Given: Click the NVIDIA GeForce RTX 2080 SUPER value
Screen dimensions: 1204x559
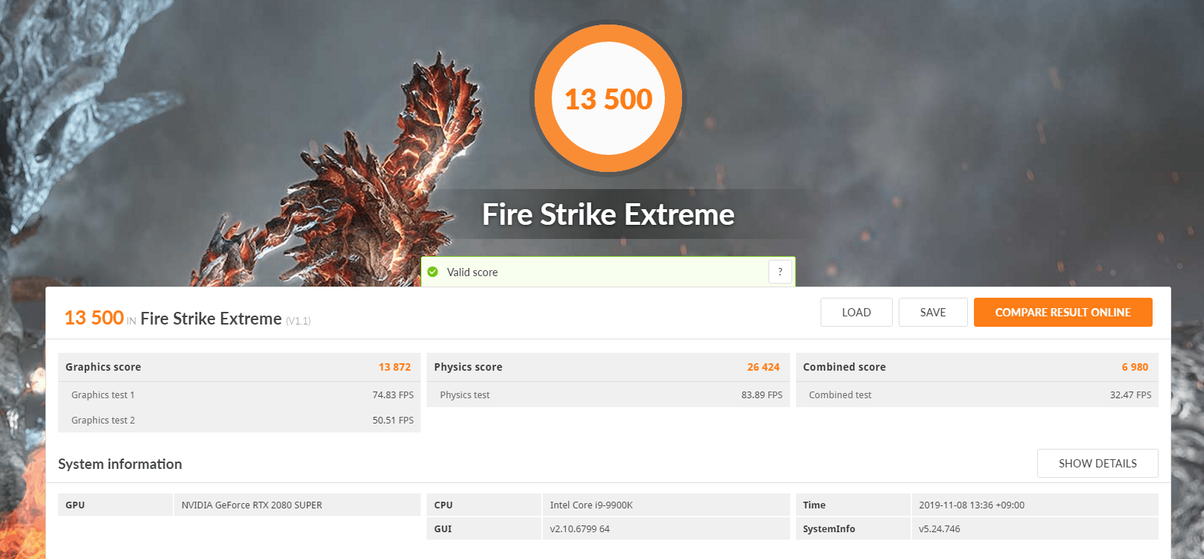Looking at the screenshot, I should (252, 505).
